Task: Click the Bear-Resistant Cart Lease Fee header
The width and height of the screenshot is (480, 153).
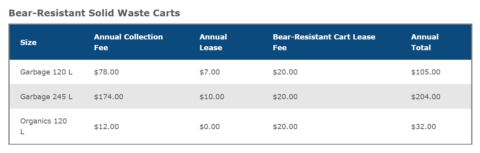Action: (x=324, y=42)
